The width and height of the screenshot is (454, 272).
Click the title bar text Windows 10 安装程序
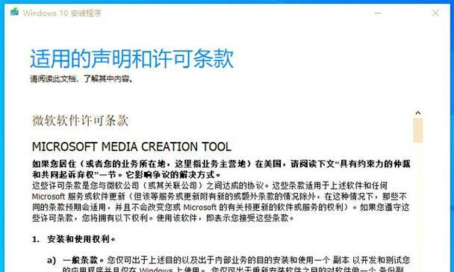click(62, 13)
